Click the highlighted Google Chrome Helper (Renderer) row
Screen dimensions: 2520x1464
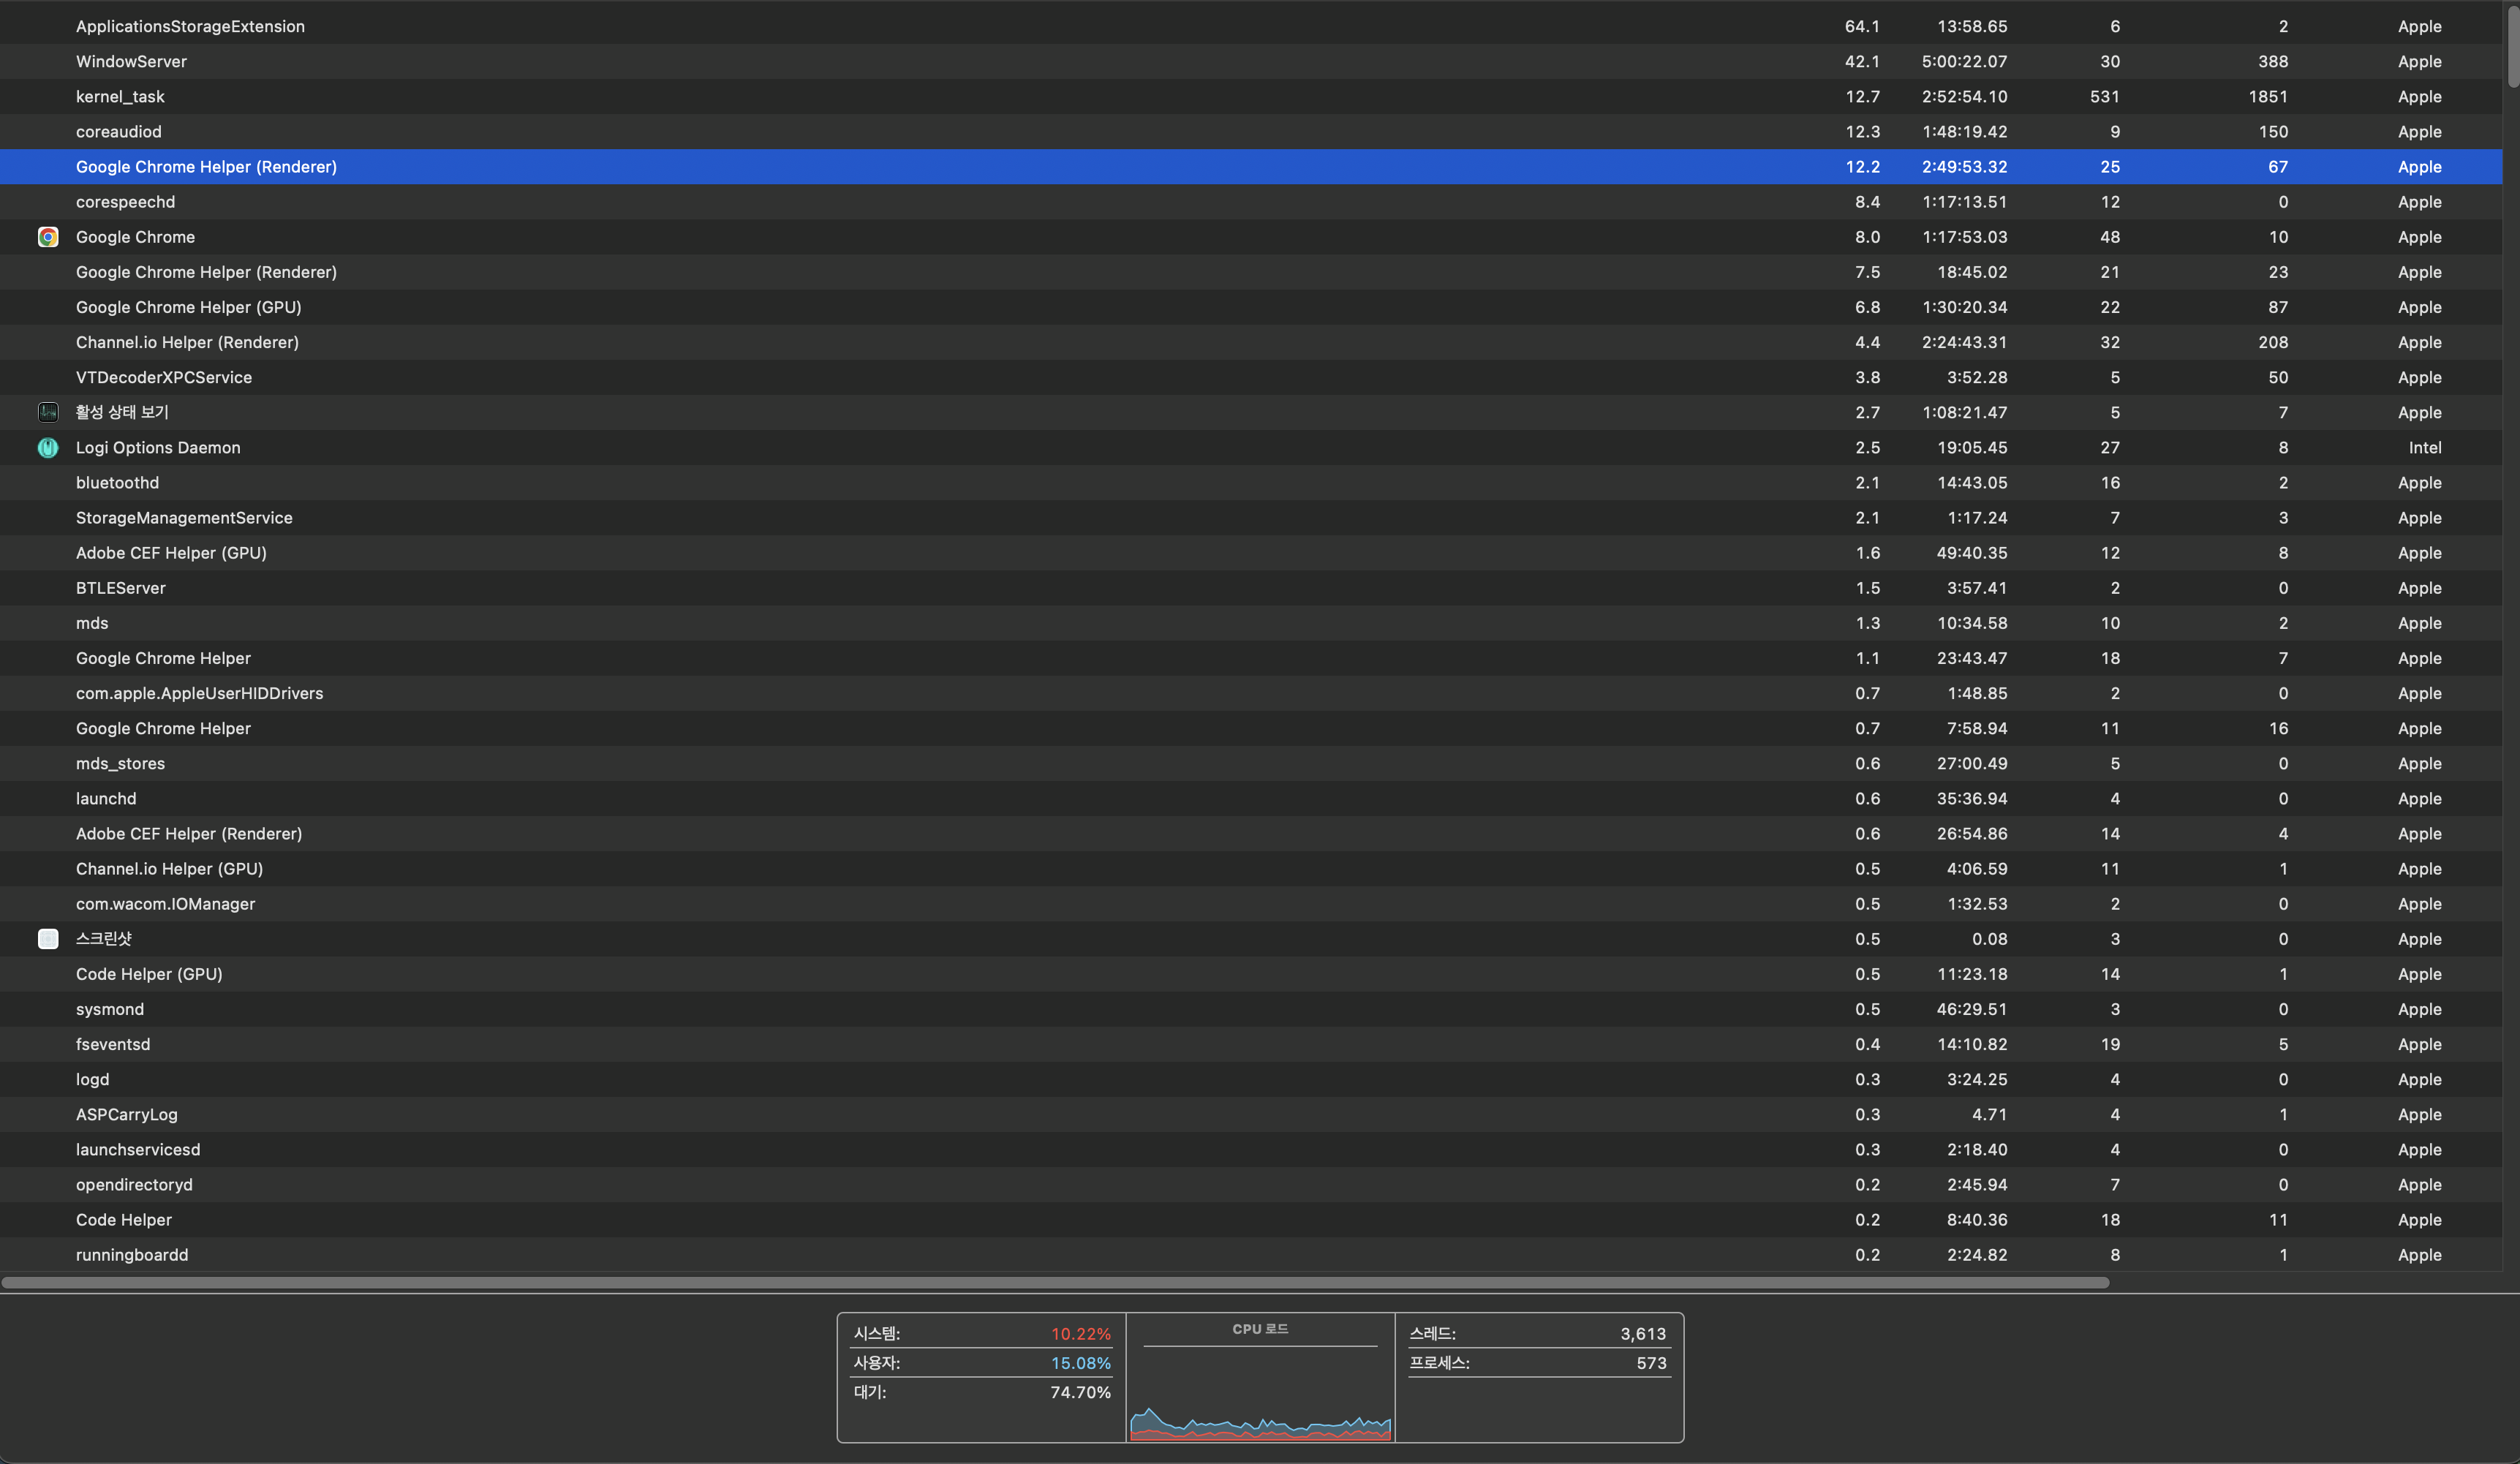click(1251, 167)
